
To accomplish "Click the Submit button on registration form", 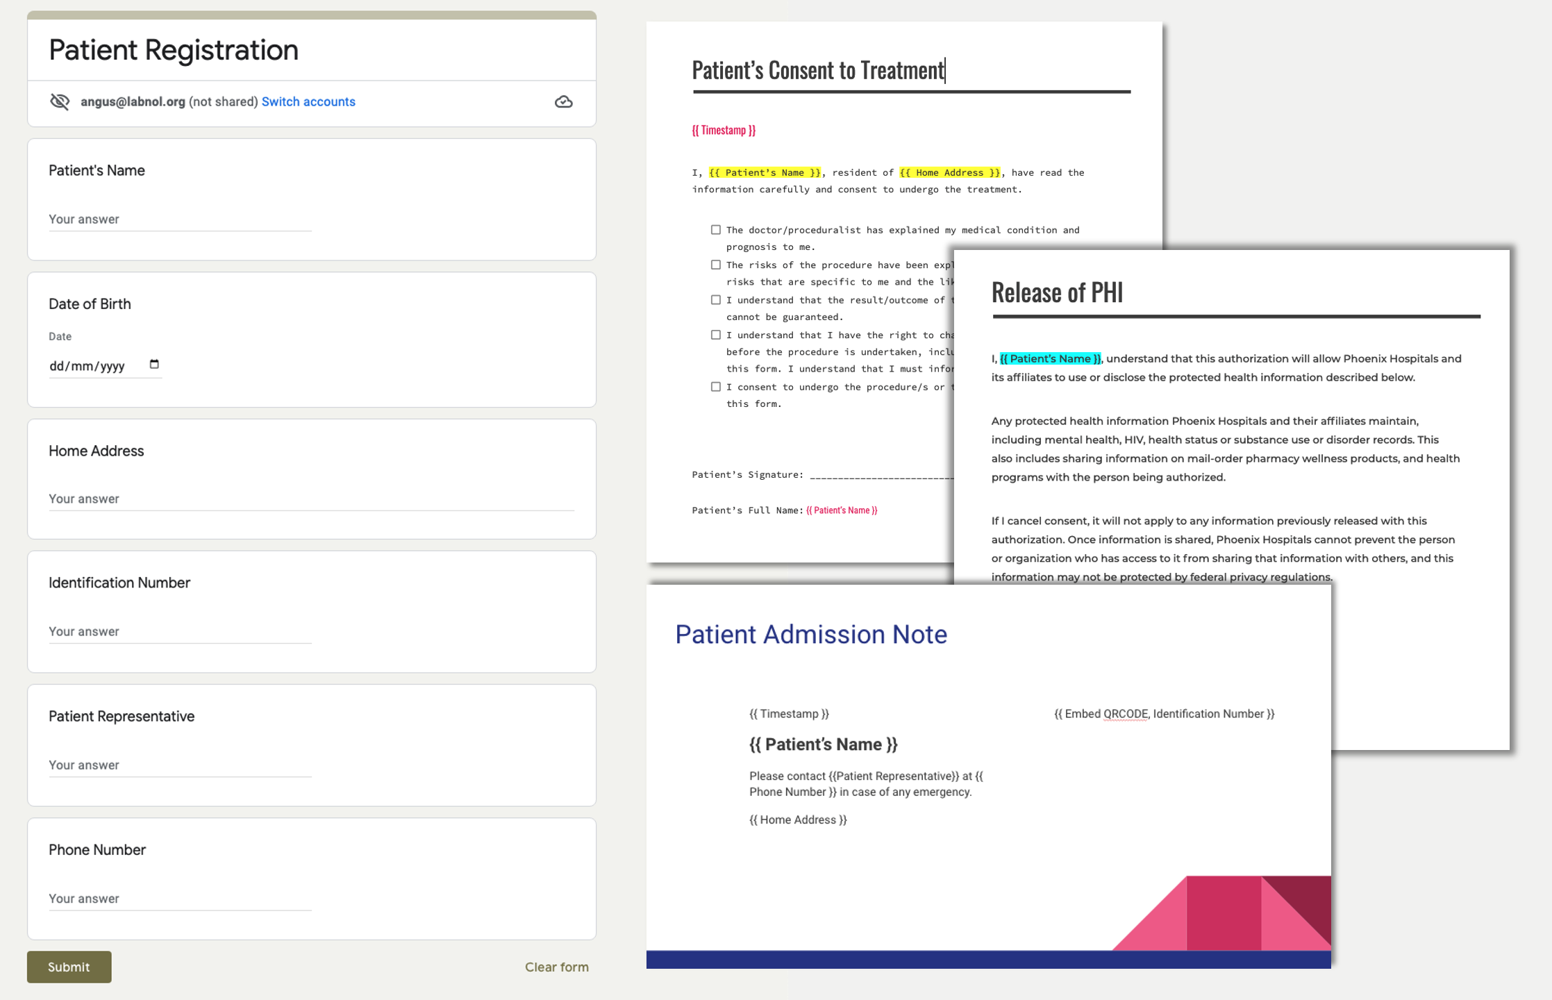I will click(69, 966).
